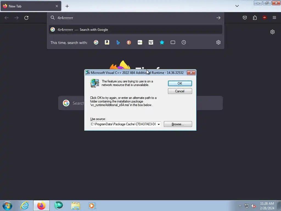Screen dimensions: 281x211
Task: Open the Extensions puzzle icon
Action: pos(255,18)
